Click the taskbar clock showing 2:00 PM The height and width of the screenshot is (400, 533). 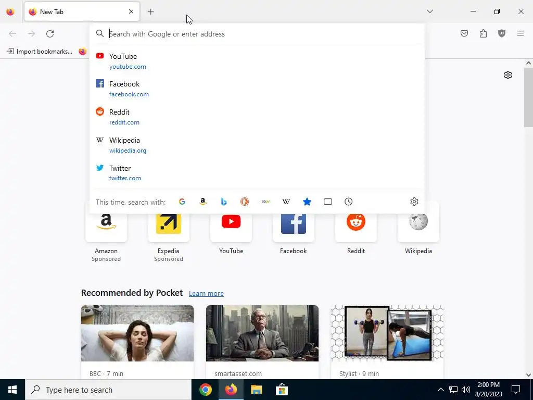488,390
